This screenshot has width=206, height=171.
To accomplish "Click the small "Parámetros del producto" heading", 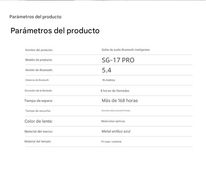I will pos(35,17).
